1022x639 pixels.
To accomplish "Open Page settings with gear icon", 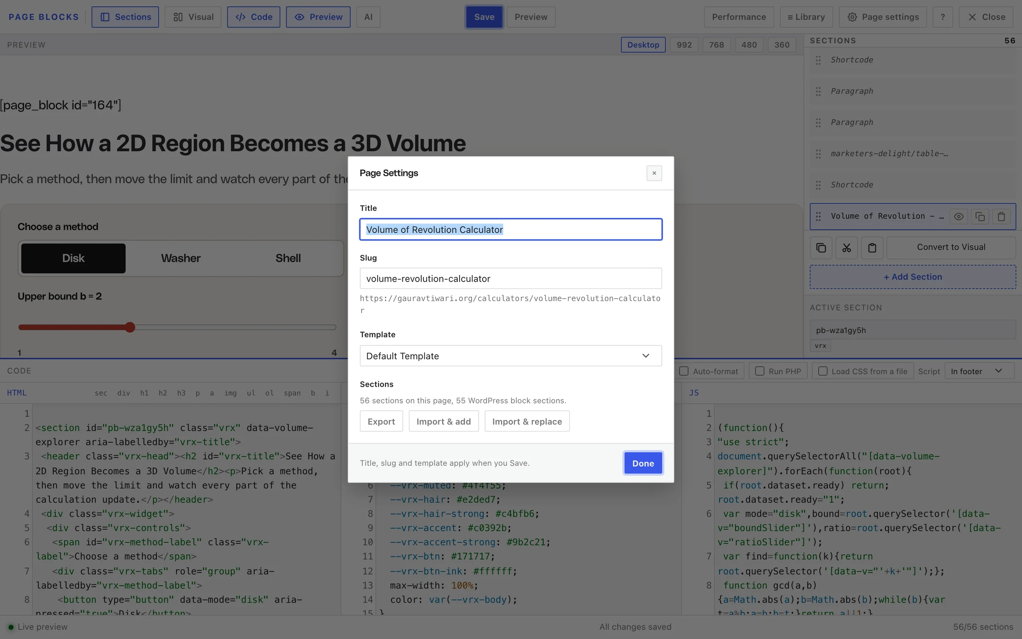I will coord(882,17).
